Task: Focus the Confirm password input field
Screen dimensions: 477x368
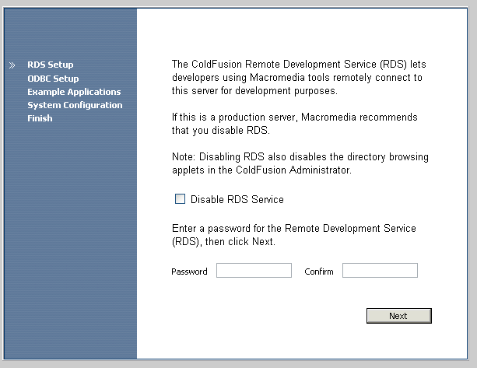Action: pyautogui.click(x=380, y=271)
